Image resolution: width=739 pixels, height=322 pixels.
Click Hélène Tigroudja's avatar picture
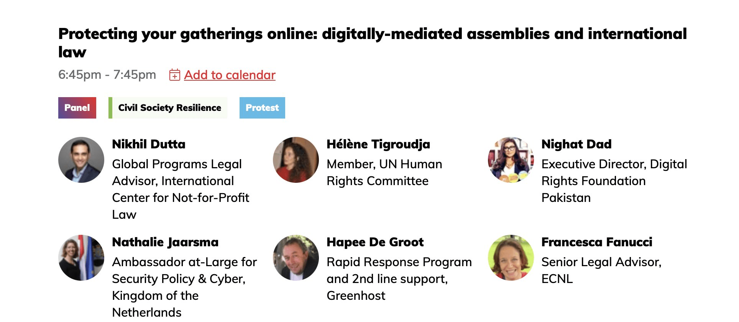click(296, 160)
